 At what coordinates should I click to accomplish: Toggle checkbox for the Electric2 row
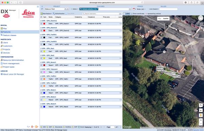(x=41, y=31)
